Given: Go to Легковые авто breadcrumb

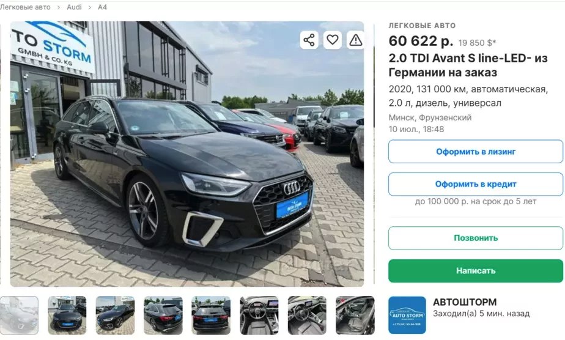Looking at the screenshot, I should [25, 7].
